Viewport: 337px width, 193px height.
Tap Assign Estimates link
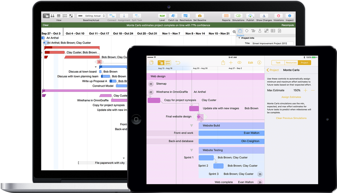pyautogui.click(x=291, y=97)
